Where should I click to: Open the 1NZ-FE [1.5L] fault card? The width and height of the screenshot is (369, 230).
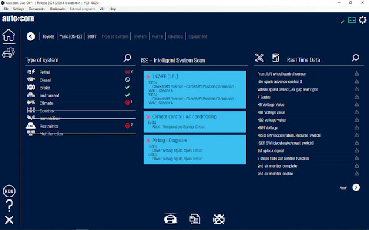tap(195, 90)
